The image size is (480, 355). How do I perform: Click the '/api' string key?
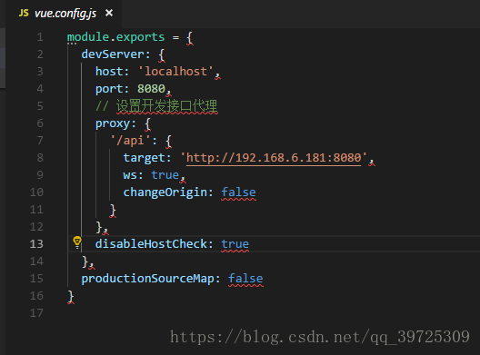tap(130, 141)
